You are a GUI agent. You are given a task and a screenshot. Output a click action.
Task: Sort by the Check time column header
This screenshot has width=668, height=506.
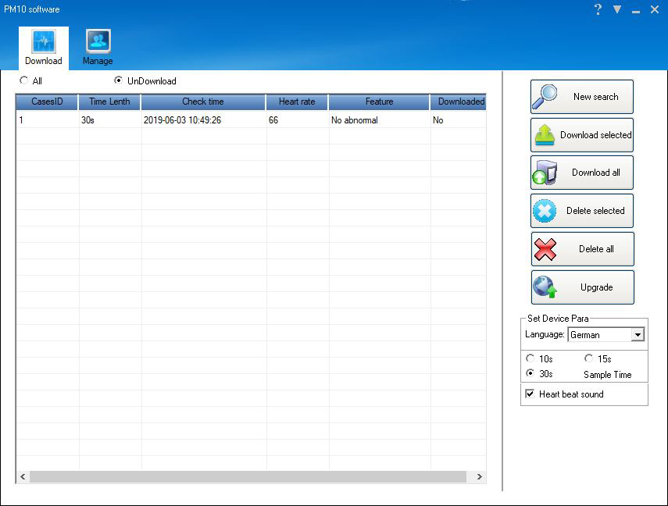(x=203, y=102)
